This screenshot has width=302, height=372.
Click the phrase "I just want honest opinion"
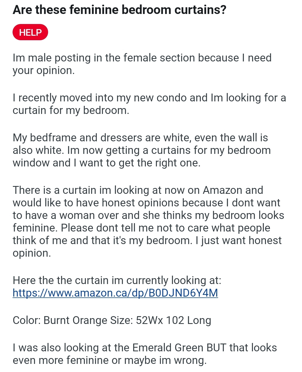coord(240,241)
